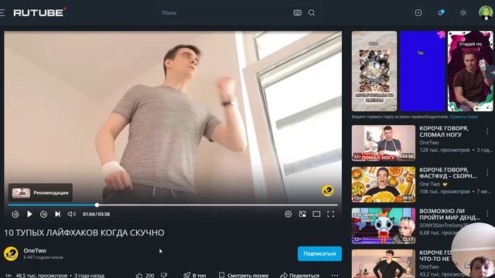Open options menu for СЛОМАЛ НОГУ video
The image size is (495, 278).
click(x=487, y=131)
